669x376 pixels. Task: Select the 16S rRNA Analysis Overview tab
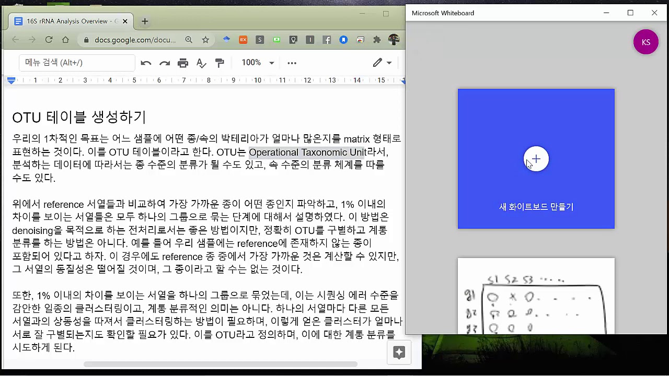click(71, 21)
